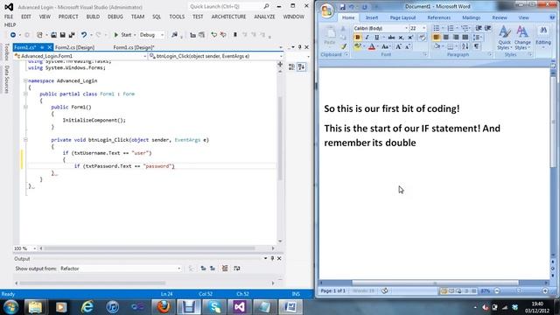The height and width of the screenshot is (315, 560).
Task: Click the Find in Files icon
Action: pyautogui.click(x=174, y=35)
